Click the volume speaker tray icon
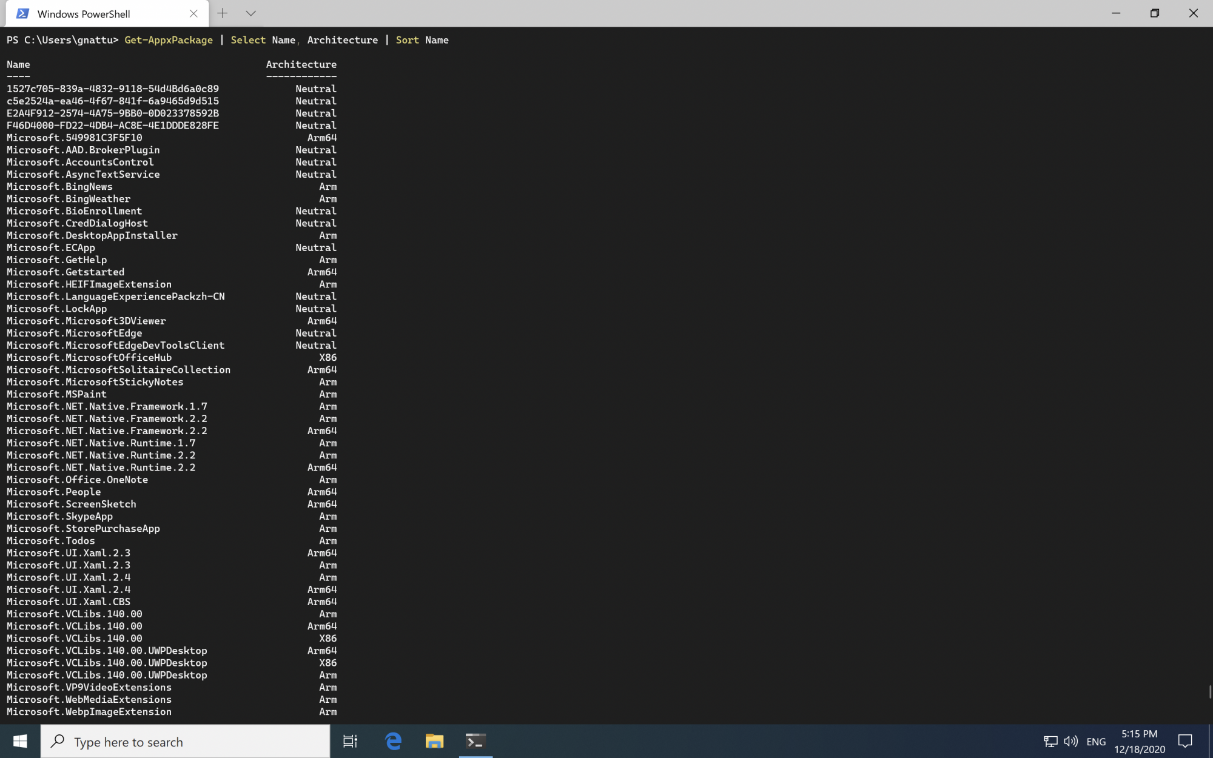Viewport: 1213px width, 758px height. pyautogui.click(x=1070, y=741)
